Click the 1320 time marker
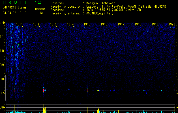178x113 pixels. 172,24
